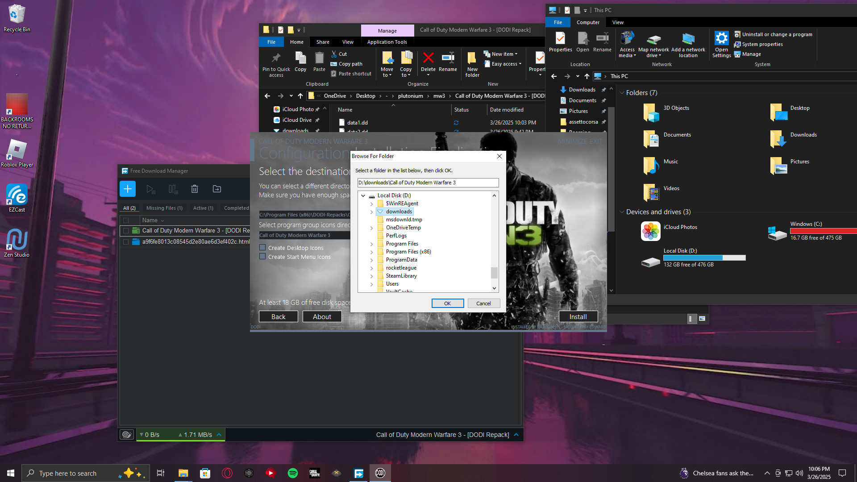
Task: Click Open Settings gear in This PC ribbon
Action: point(721,38)
